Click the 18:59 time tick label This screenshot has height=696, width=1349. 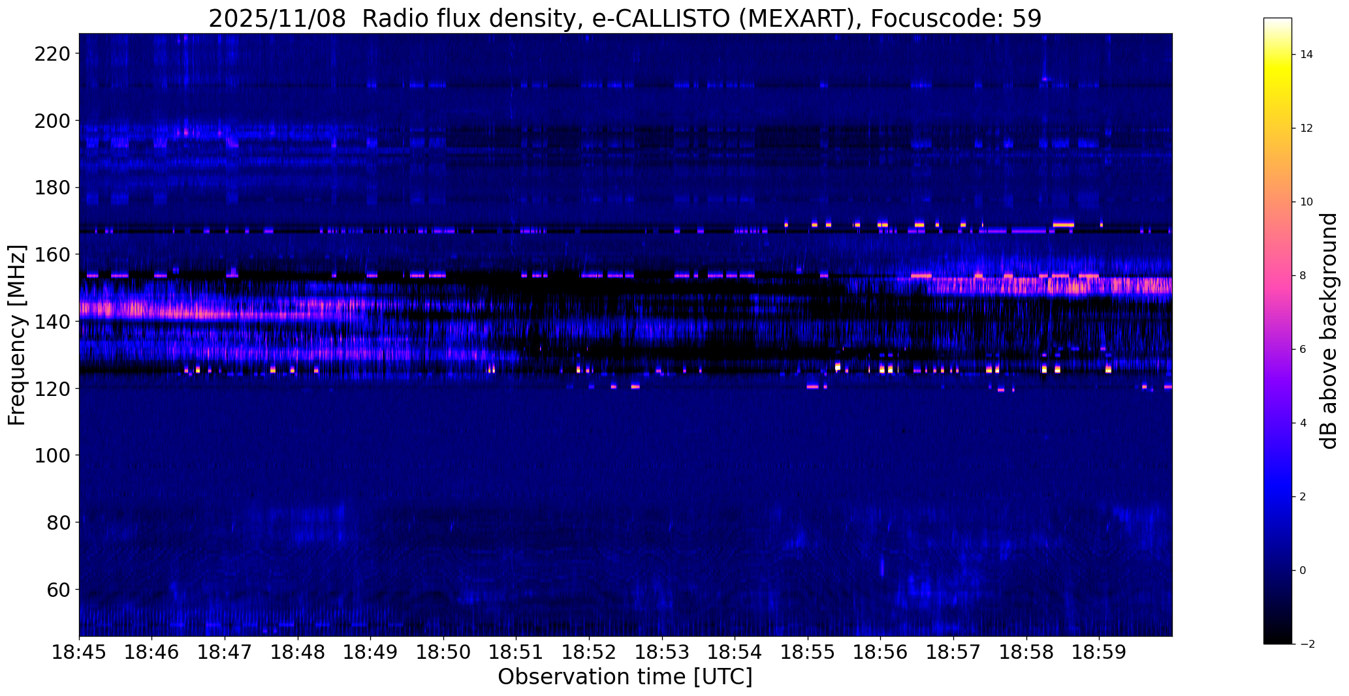tap(1099, 652)
